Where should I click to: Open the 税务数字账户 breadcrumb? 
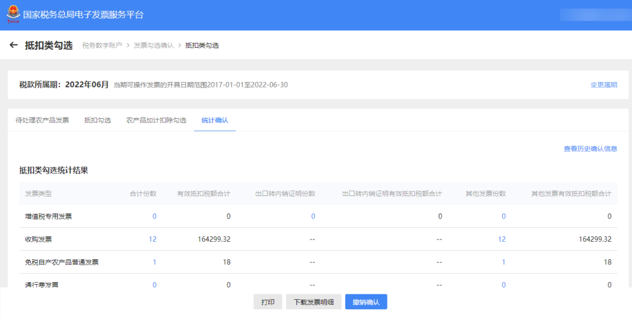[102, 46]
